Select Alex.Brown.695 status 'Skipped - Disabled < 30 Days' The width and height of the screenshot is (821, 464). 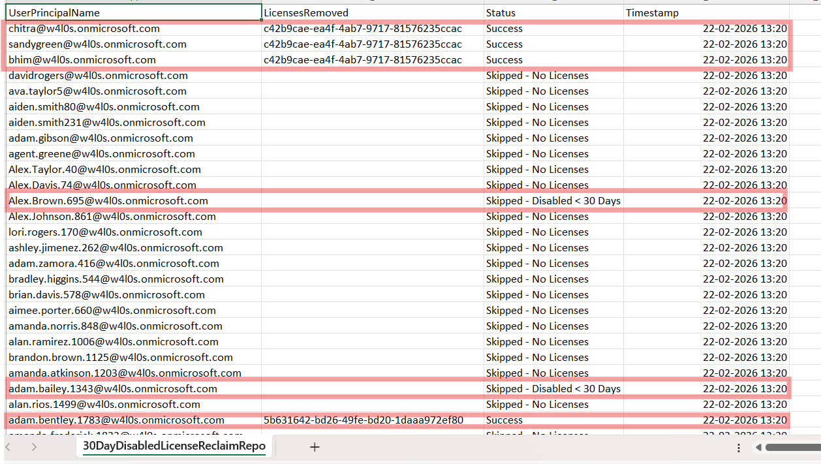(553, 201)
